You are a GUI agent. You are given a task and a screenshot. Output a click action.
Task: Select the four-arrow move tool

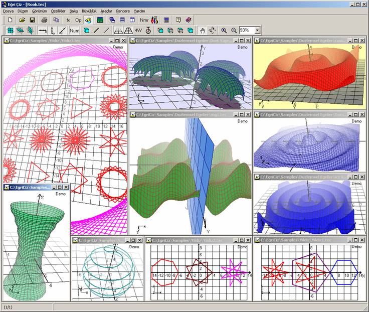(212, 31)
